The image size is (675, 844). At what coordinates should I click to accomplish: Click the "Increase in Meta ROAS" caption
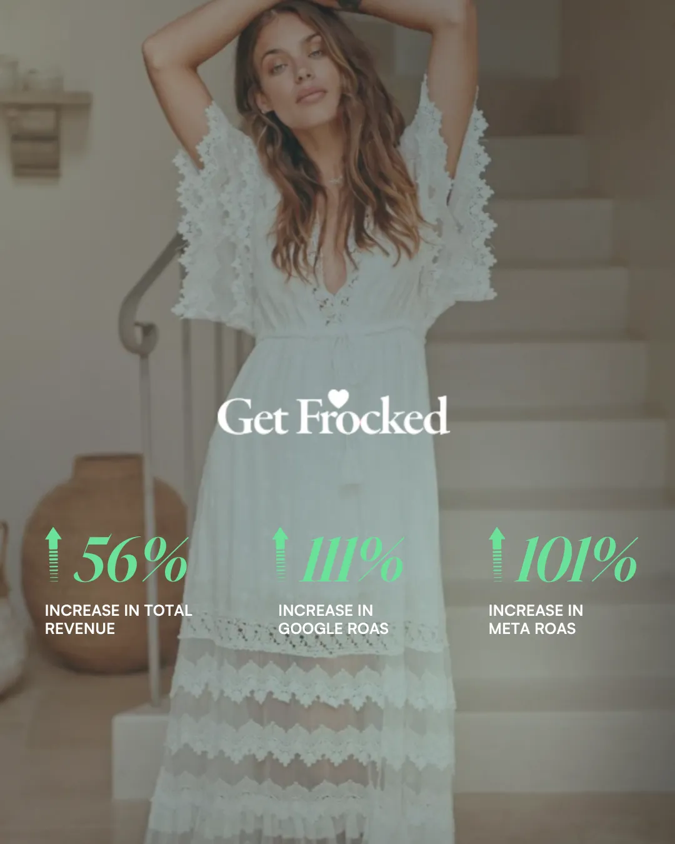(x=536, y=619)
